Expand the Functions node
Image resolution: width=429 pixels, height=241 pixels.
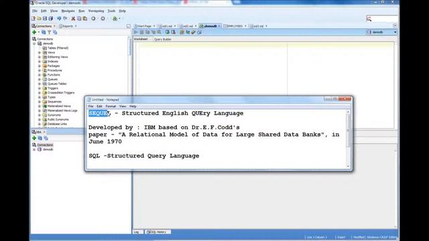tap(40, 75)
